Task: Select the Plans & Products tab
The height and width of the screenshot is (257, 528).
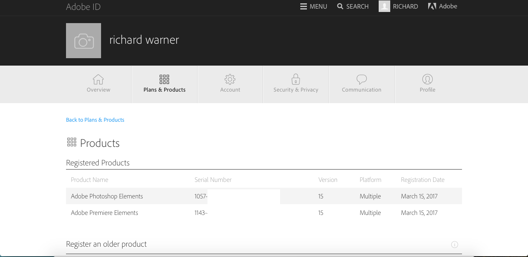Action: click(165, 84)
